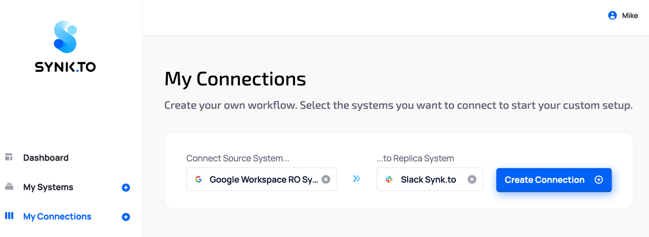
Task: Open the Mike user account name
Action: point(630,16)
